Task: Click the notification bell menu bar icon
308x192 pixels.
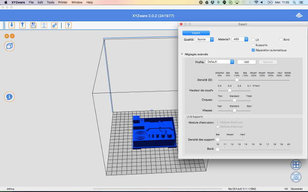Action: (x=219, y=2)
